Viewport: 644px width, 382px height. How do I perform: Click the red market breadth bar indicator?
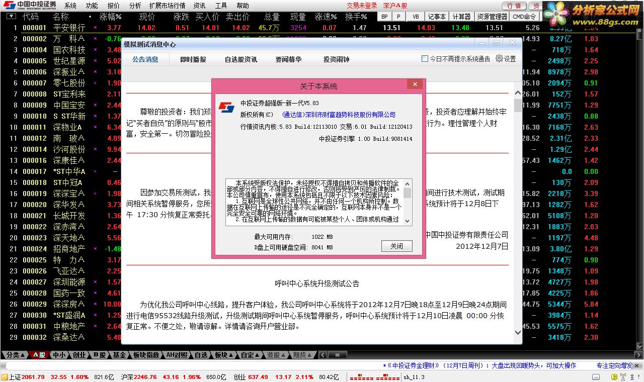pos(374,377)
